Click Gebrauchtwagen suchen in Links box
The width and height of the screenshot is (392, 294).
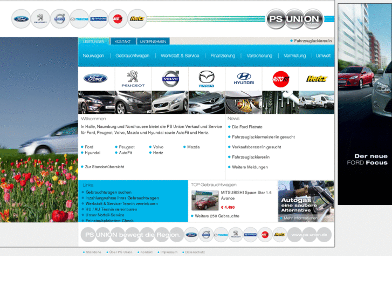[108, 192]
